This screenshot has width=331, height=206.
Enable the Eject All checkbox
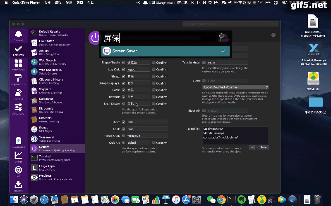point(204,110)
